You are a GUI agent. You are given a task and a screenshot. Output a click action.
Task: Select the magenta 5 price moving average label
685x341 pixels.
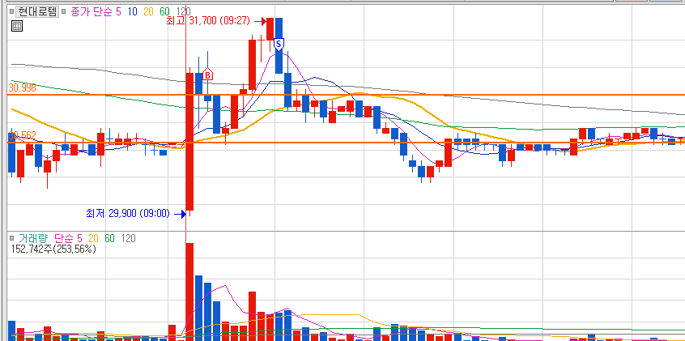tap(118, 12)
